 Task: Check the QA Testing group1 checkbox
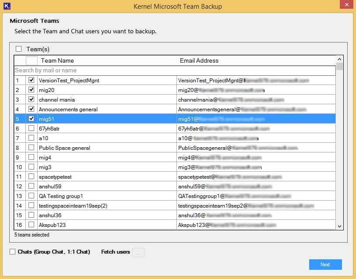click(32, 196)
